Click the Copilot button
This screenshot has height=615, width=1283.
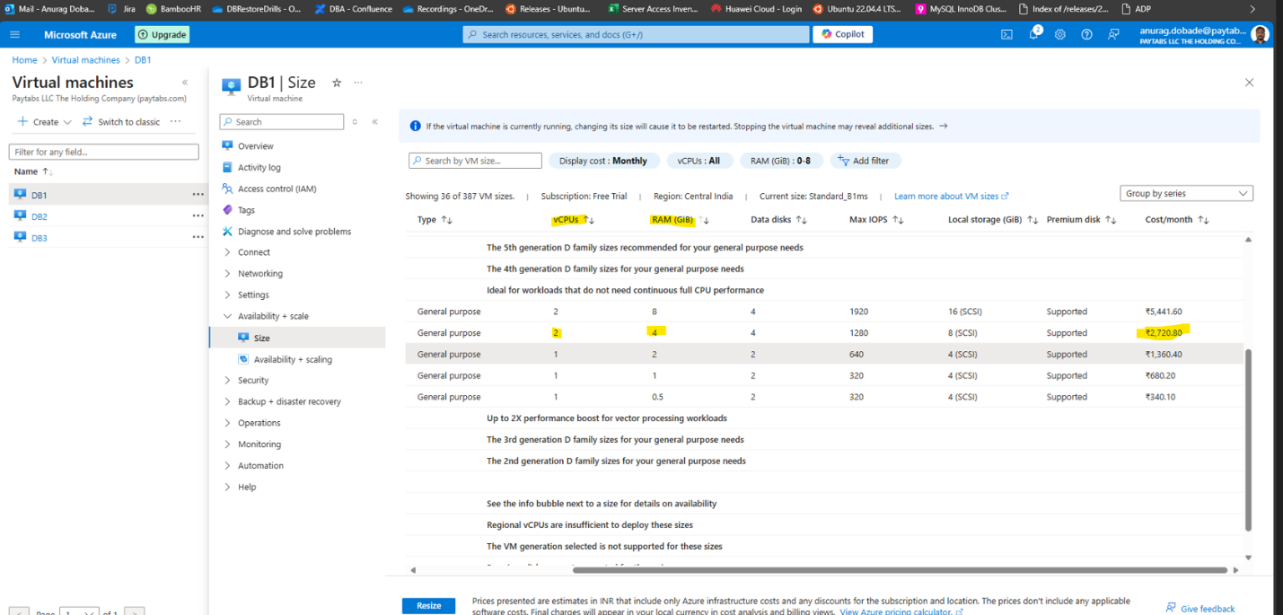(842, 34)
